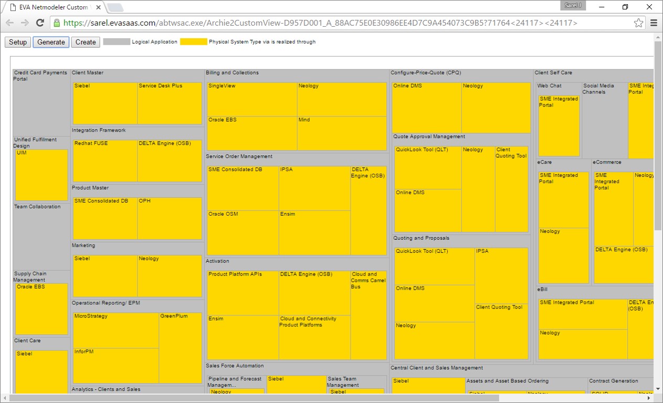Select the OPH box in Product Master
663x403 pixels.
coord(170,218)
